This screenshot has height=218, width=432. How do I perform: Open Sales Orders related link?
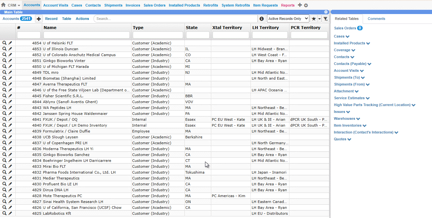(x=345, y=28)
